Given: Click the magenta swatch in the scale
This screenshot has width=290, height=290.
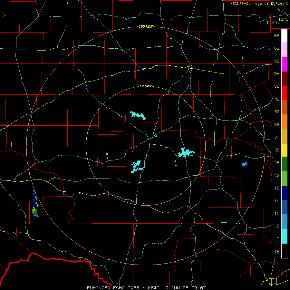Looking at the screenshot, I should point(285,64).
